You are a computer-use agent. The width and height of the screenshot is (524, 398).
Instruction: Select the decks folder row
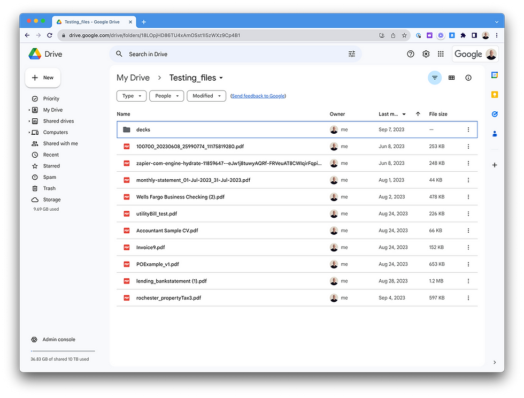click(x=297, y=129)
